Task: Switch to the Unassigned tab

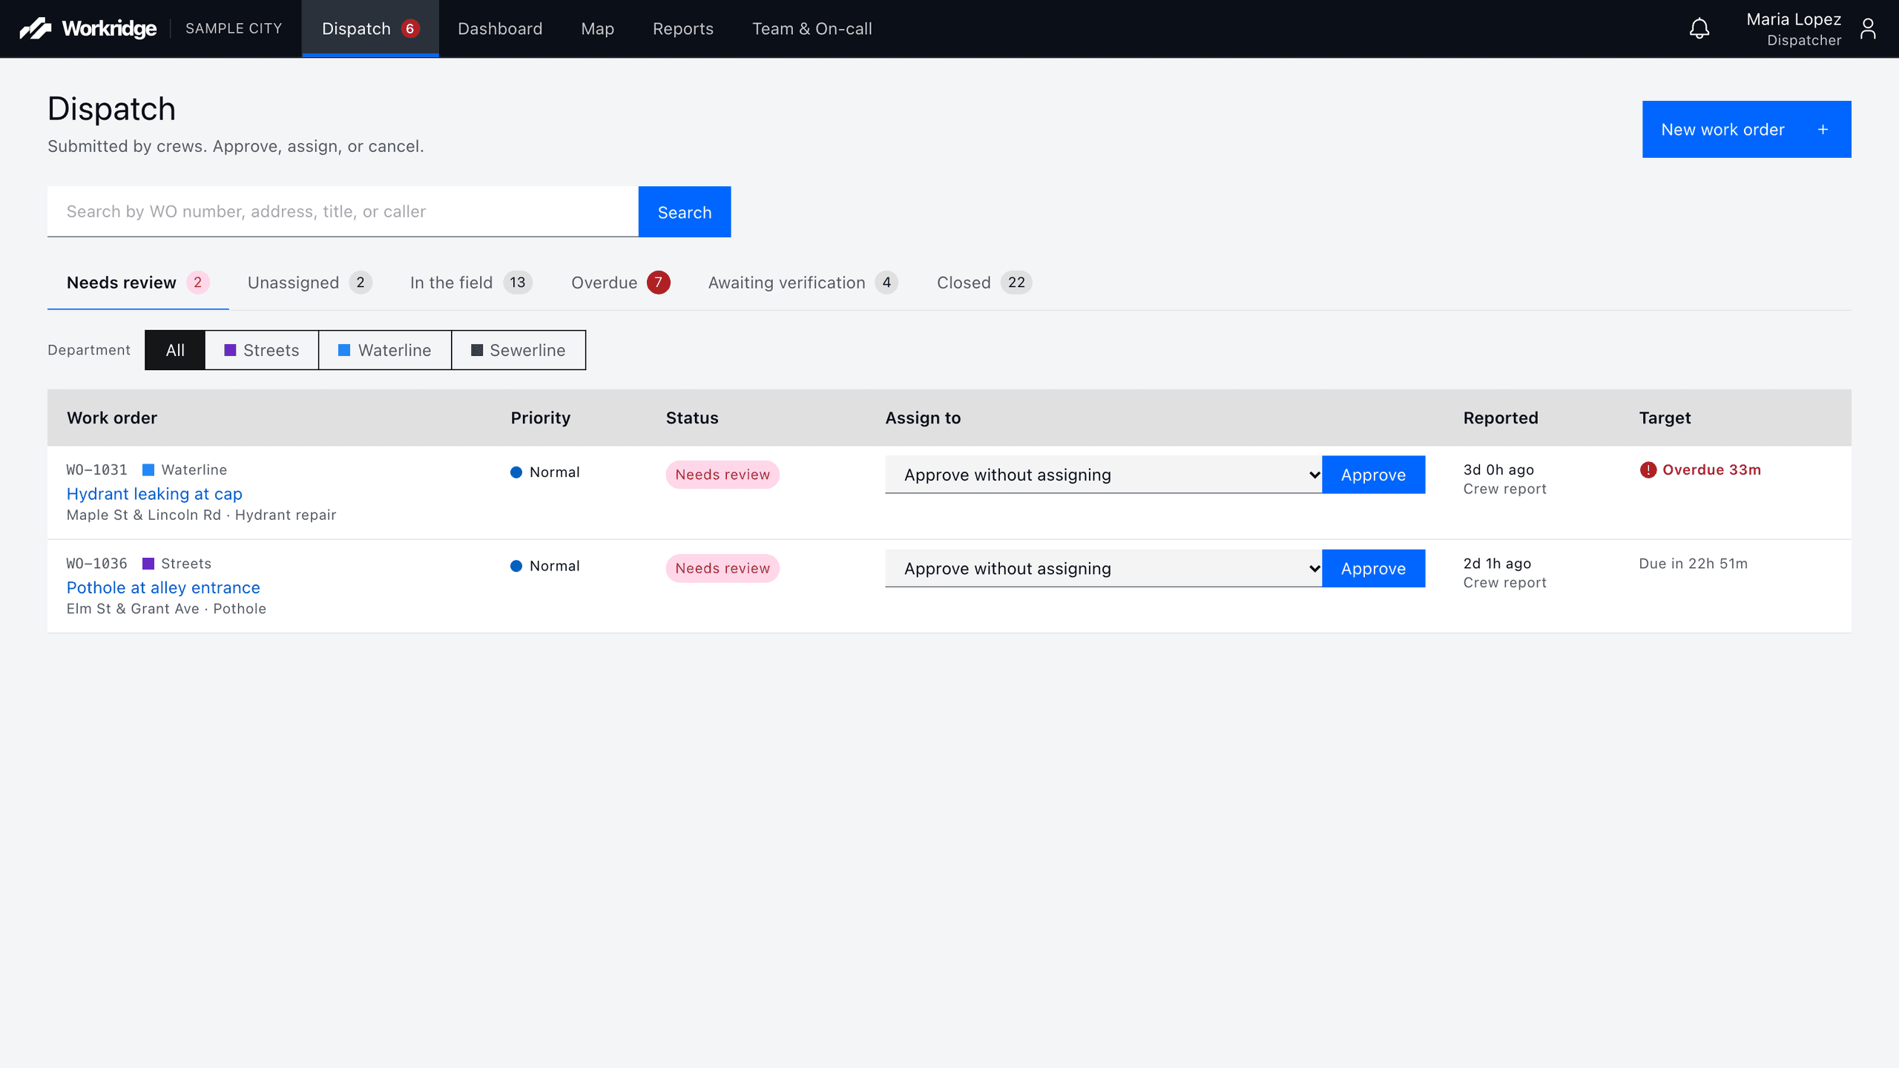Action: (309, 283)
